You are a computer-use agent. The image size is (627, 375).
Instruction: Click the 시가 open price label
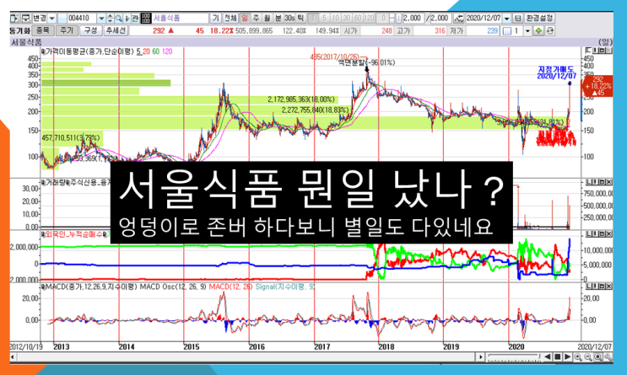(x=351, y=30)
